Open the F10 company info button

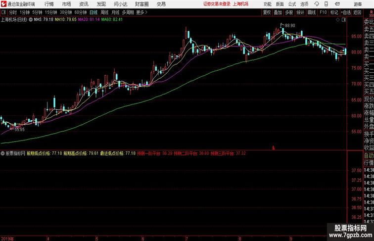pos(323,12)
